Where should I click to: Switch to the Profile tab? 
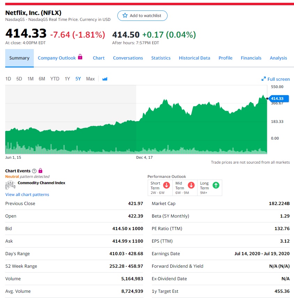(x=225, y=58)
